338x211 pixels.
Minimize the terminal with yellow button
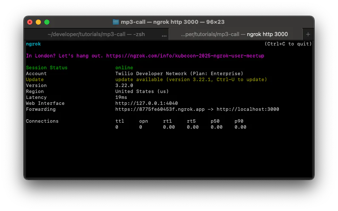38,22
